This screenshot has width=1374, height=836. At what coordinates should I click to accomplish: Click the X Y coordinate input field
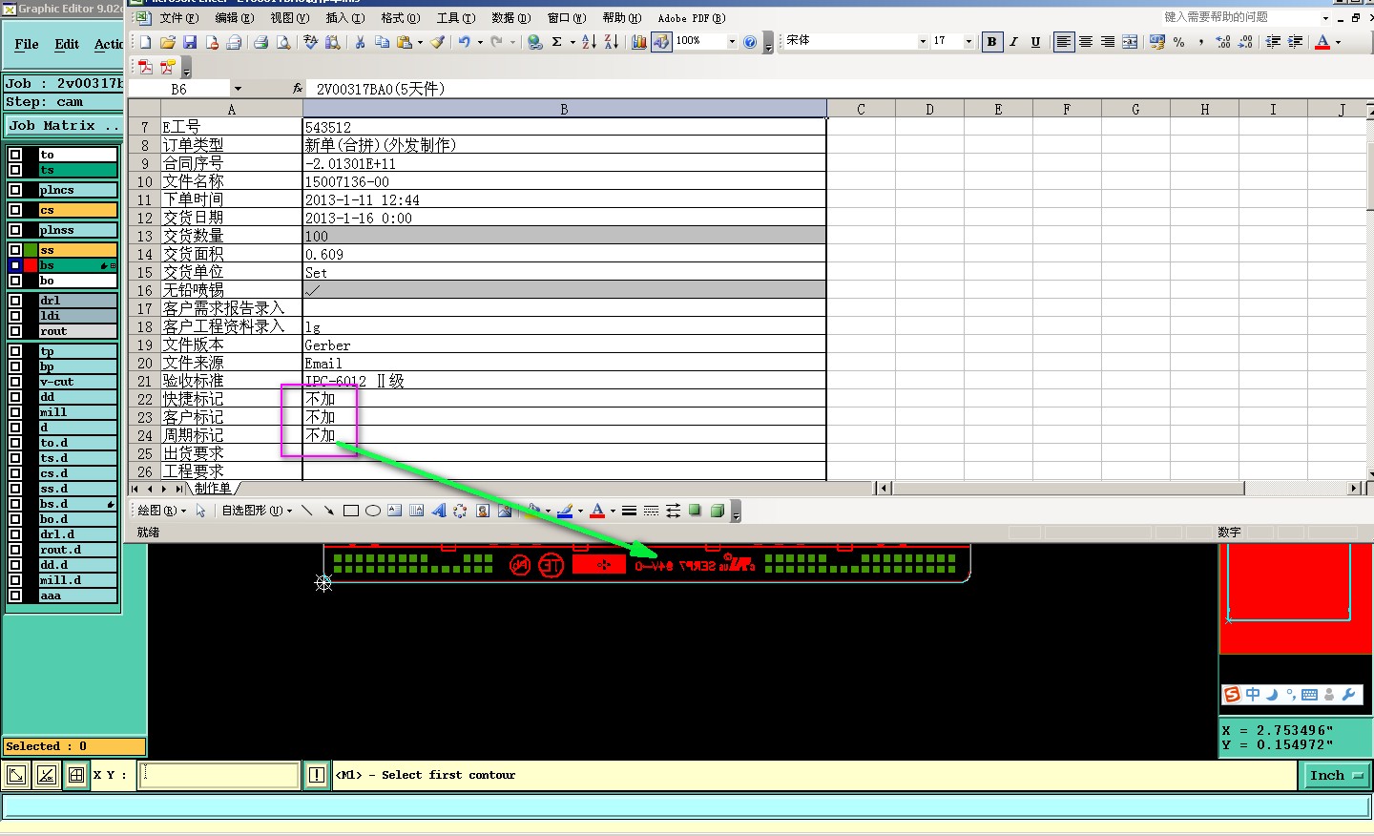(x=219, y=775)
